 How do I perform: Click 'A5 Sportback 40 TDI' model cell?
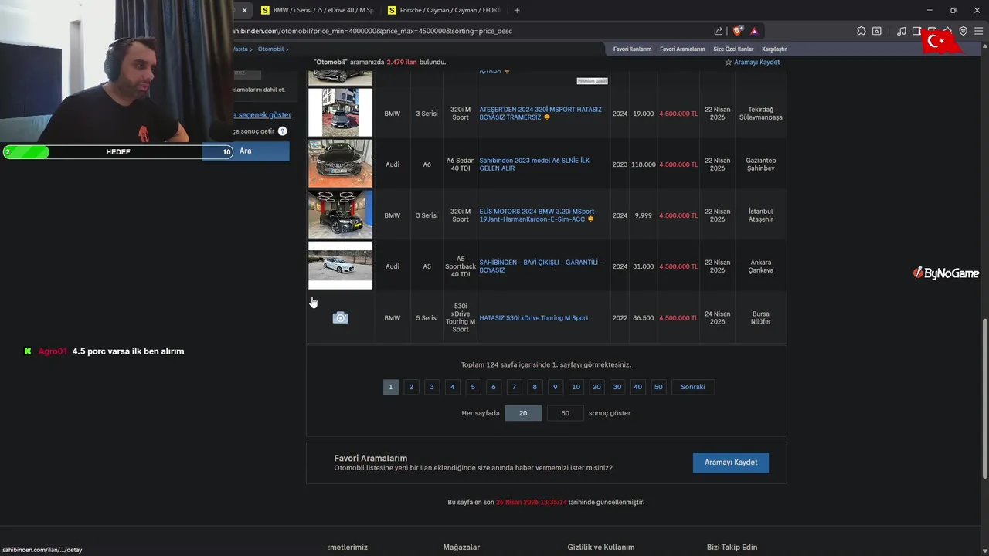click(461, 266)
